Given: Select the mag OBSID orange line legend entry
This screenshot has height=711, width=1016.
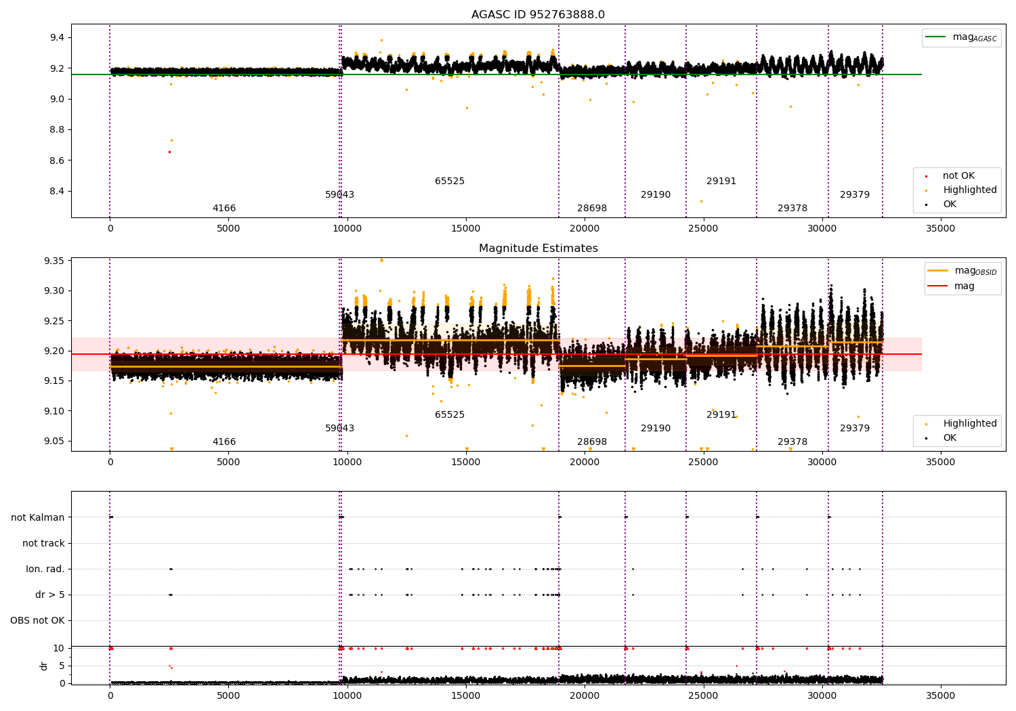Looking at the screenshot, I should coord(962,271).
